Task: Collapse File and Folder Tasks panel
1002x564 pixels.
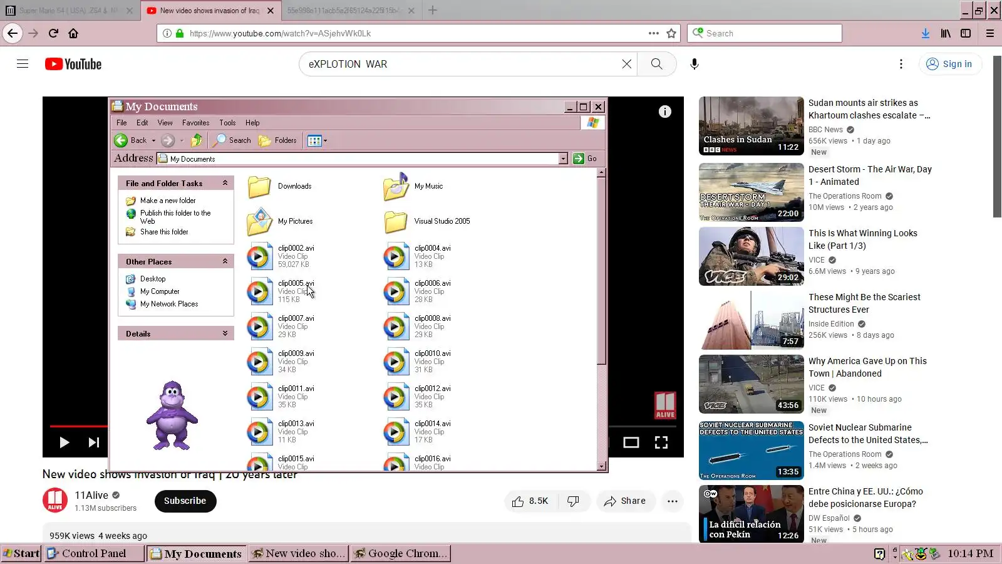Action: click(225, 183)
